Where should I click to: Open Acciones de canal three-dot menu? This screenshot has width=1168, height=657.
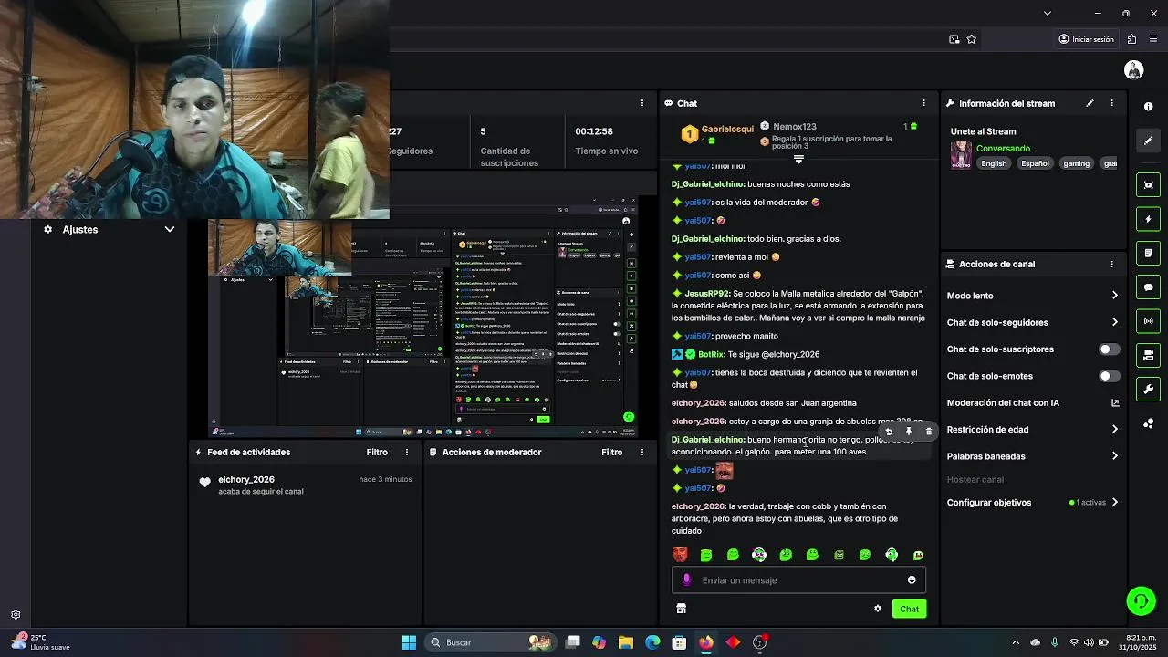tap(1111, 264)
